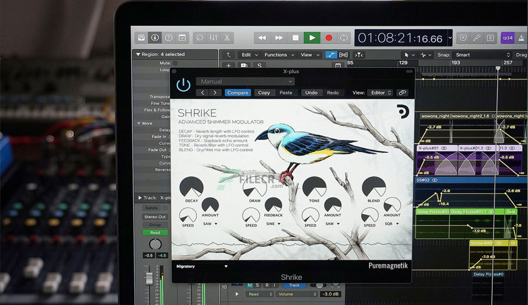
Task: Toggle the on/off switch next to the Track button
Action: [318, 285]
